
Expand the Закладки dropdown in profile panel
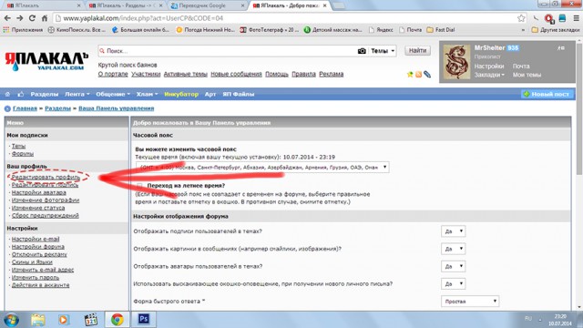(489, 75)
